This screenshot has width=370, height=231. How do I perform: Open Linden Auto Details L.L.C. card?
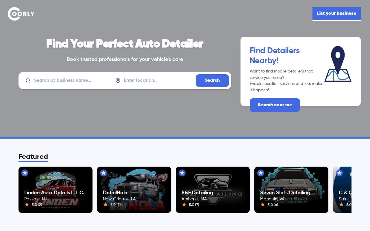click(55, 190)
